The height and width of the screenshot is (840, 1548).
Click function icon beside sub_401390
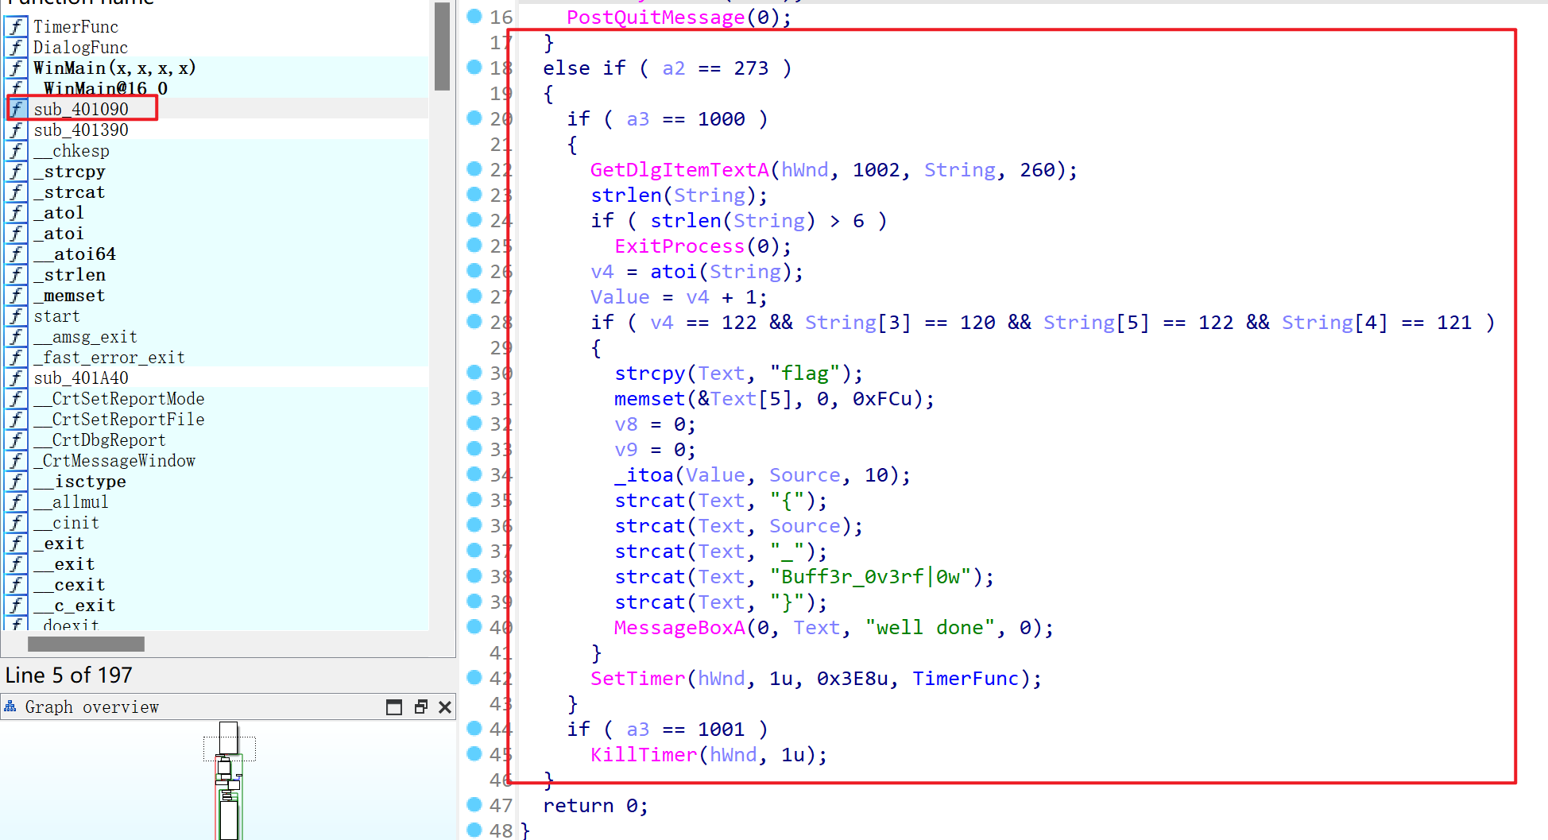tap(16, 130)
